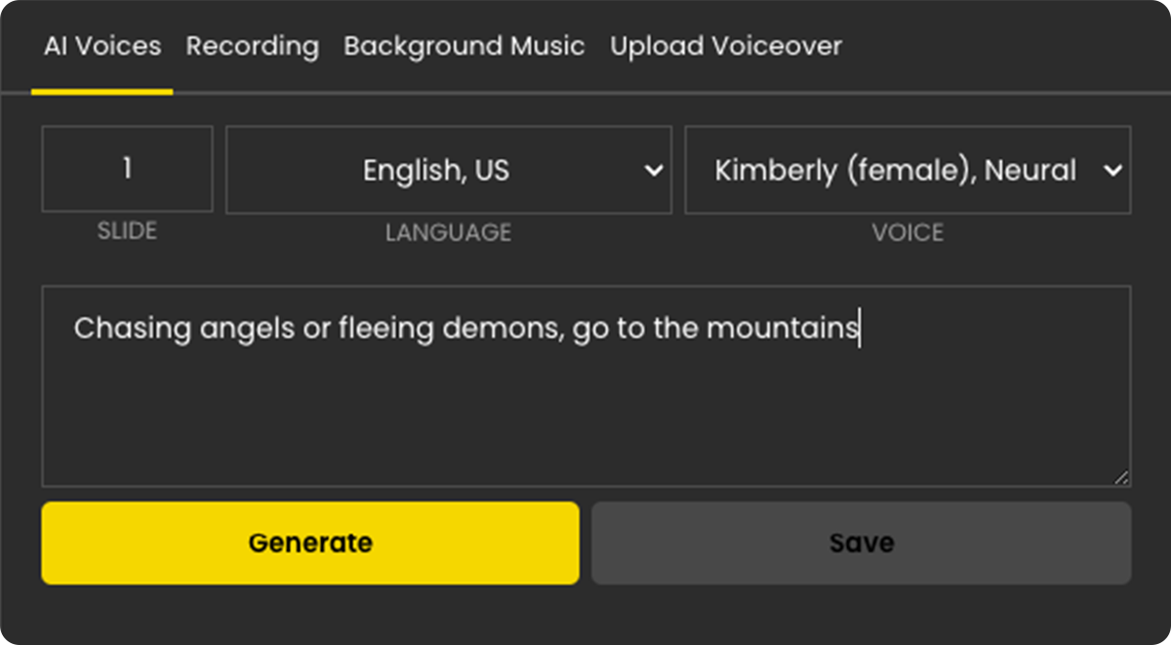Screen dimensions: 1171x645
Task: Switch to the AI Voices tab
Action: pyautogui.click(x=102, y=47)
